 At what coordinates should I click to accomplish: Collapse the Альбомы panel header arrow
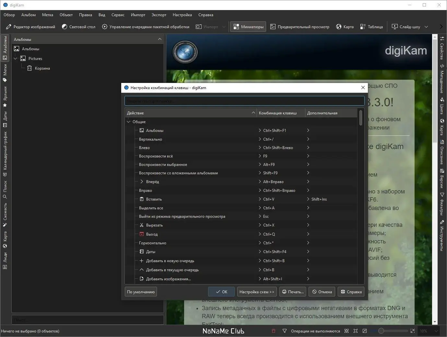click(160, 39)
